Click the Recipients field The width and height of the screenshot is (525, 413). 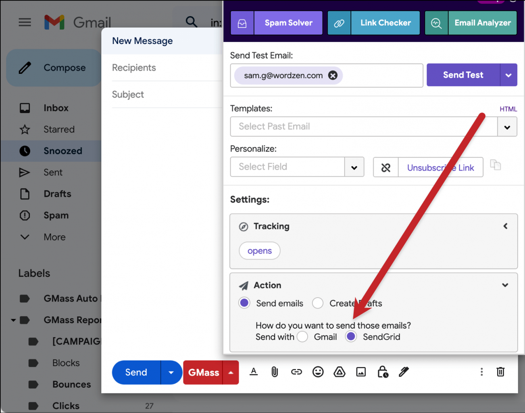pos(167,68)
